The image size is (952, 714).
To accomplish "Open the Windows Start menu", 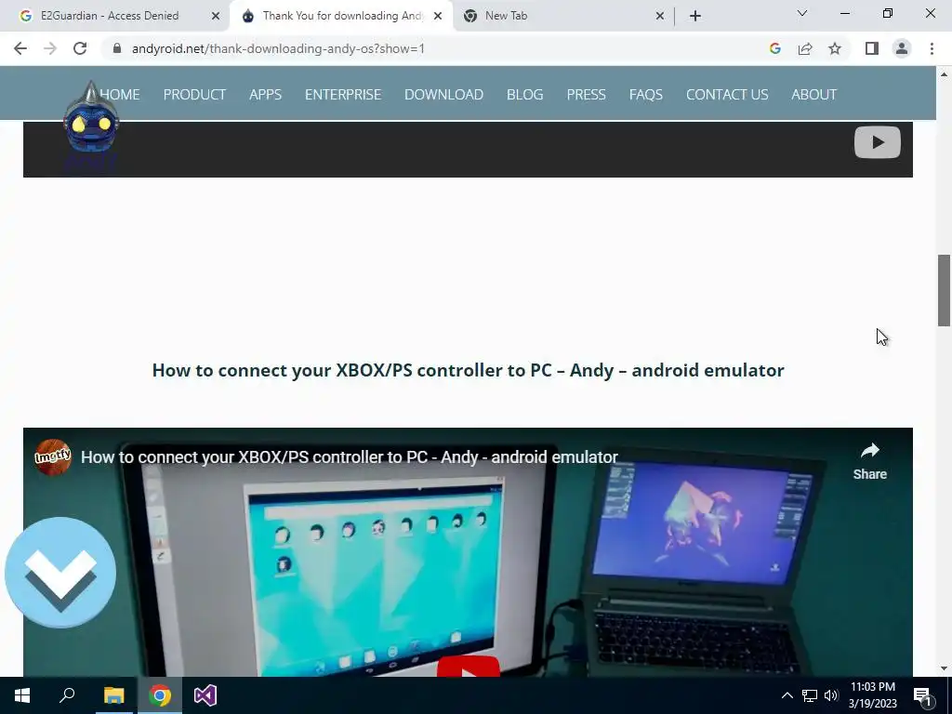I will [x=22, y=695].
